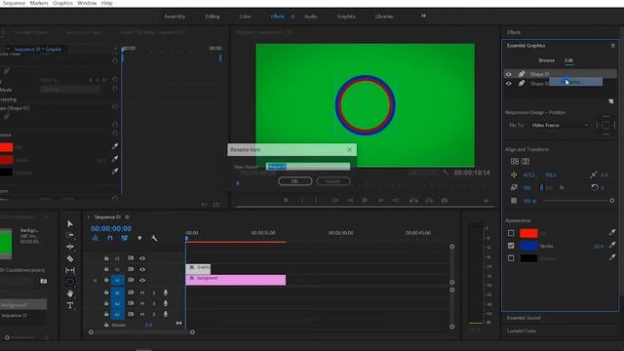Click the new bin folder icon in Project panel
Screen dimensions: 624x351
pyautogui.click(x=44, y=281)
